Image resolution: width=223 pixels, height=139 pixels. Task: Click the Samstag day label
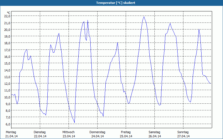point(154,132)
